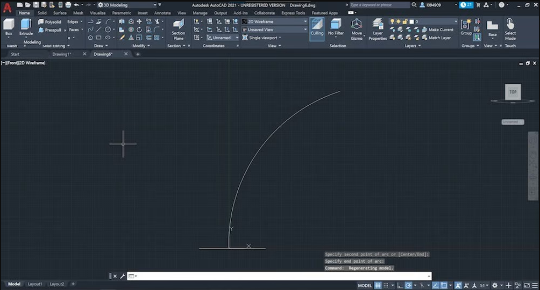
Task: Click the Group icon
Action: coord(466,27)
